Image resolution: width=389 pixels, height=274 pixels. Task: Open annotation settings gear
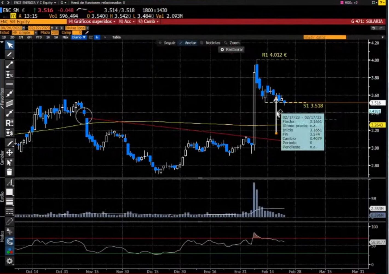point(10,261)
